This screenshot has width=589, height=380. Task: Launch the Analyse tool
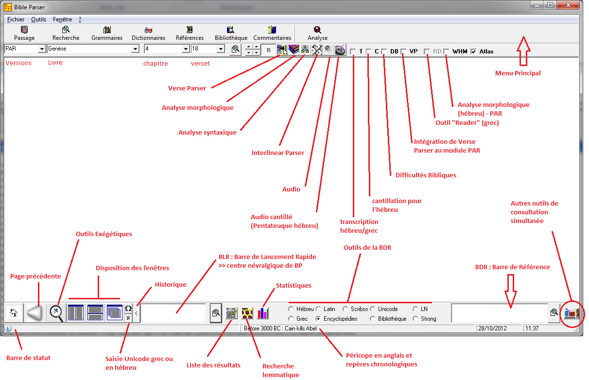pos(317,33)
